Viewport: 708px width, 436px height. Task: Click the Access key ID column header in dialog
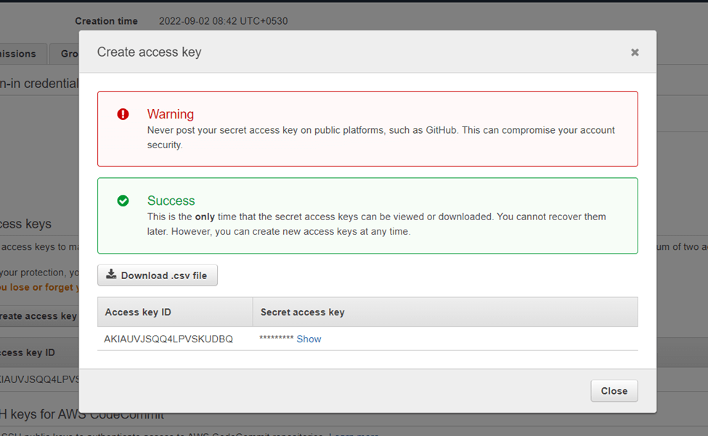[x=138, y=312]
